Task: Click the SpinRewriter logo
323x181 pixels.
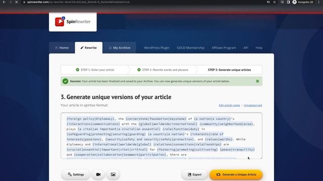Action: tap(73, 22)
